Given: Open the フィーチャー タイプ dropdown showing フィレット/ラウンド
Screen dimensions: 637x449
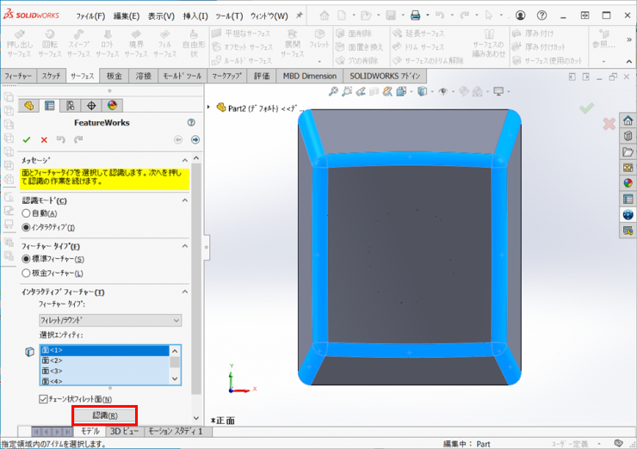Looking at the screenshot, I should tap(109, 320).
